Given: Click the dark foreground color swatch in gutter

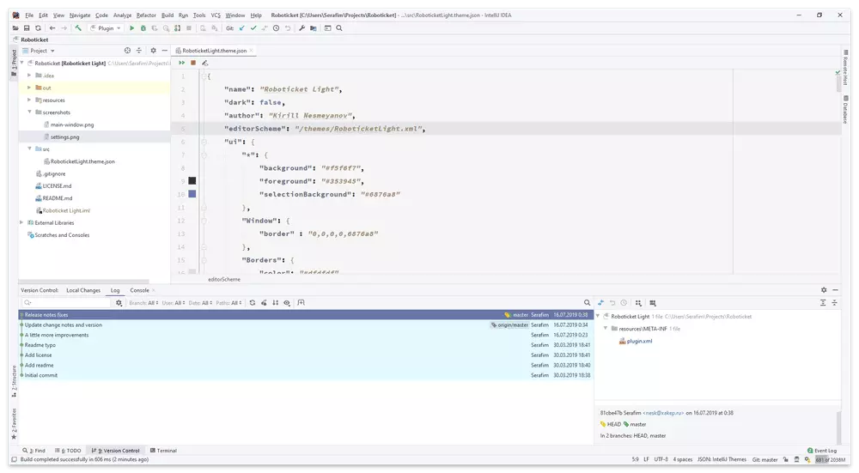Looking at the screenshot, I should click(192, 180).
